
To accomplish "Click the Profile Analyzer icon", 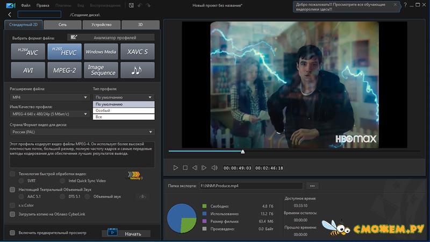I will coord(74,37).
